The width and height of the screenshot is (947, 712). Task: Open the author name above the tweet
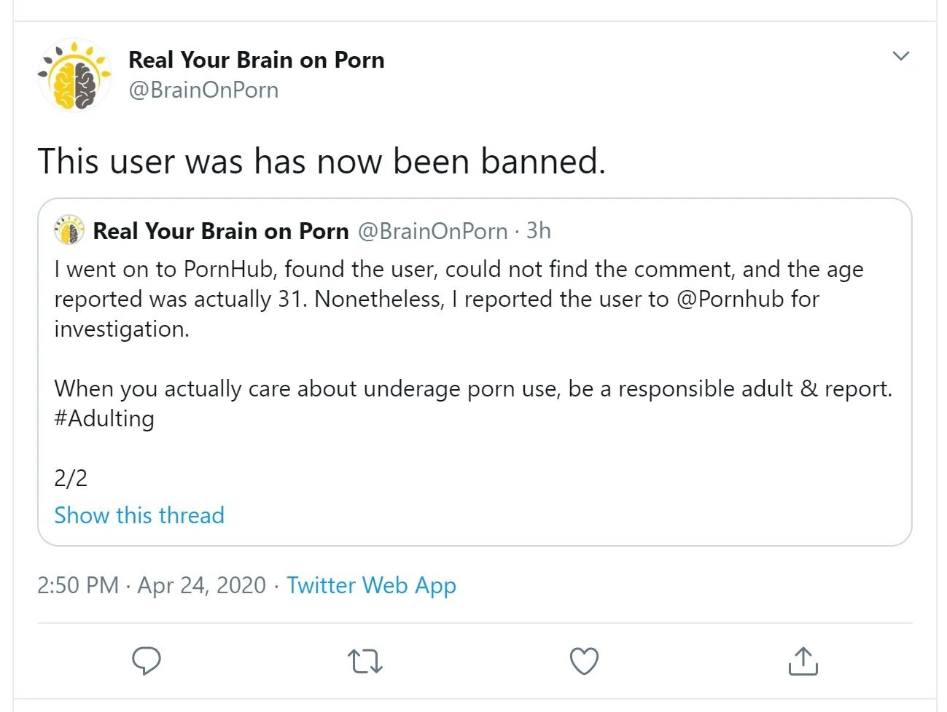(256, 60)
